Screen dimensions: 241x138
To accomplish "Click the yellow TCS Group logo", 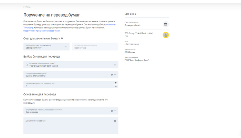I will [x=166, y=35].
